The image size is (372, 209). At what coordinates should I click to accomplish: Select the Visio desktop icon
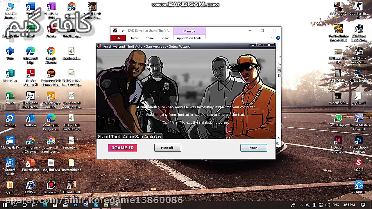[10, 54]
